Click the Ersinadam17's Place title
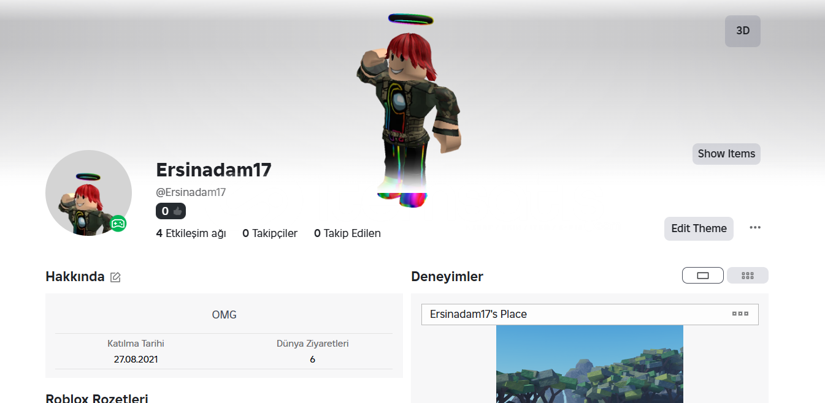This screenshot has width=825, height=403. click(x=478, y=314)
